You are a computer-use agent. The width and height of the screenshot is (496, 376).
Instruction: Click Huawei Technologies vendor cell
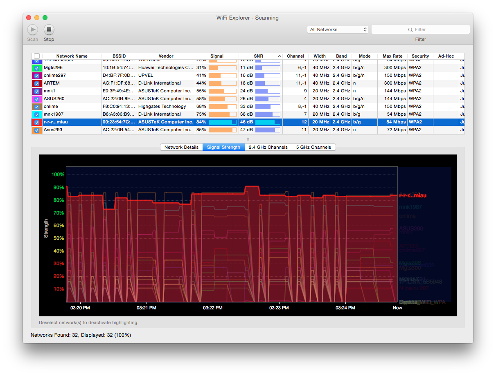(x=166, y=68)
